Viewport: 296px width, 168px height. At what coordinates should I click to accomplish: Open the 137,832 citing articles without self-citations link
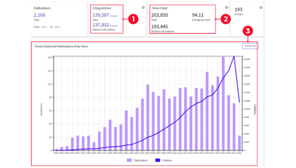(101, 25)
